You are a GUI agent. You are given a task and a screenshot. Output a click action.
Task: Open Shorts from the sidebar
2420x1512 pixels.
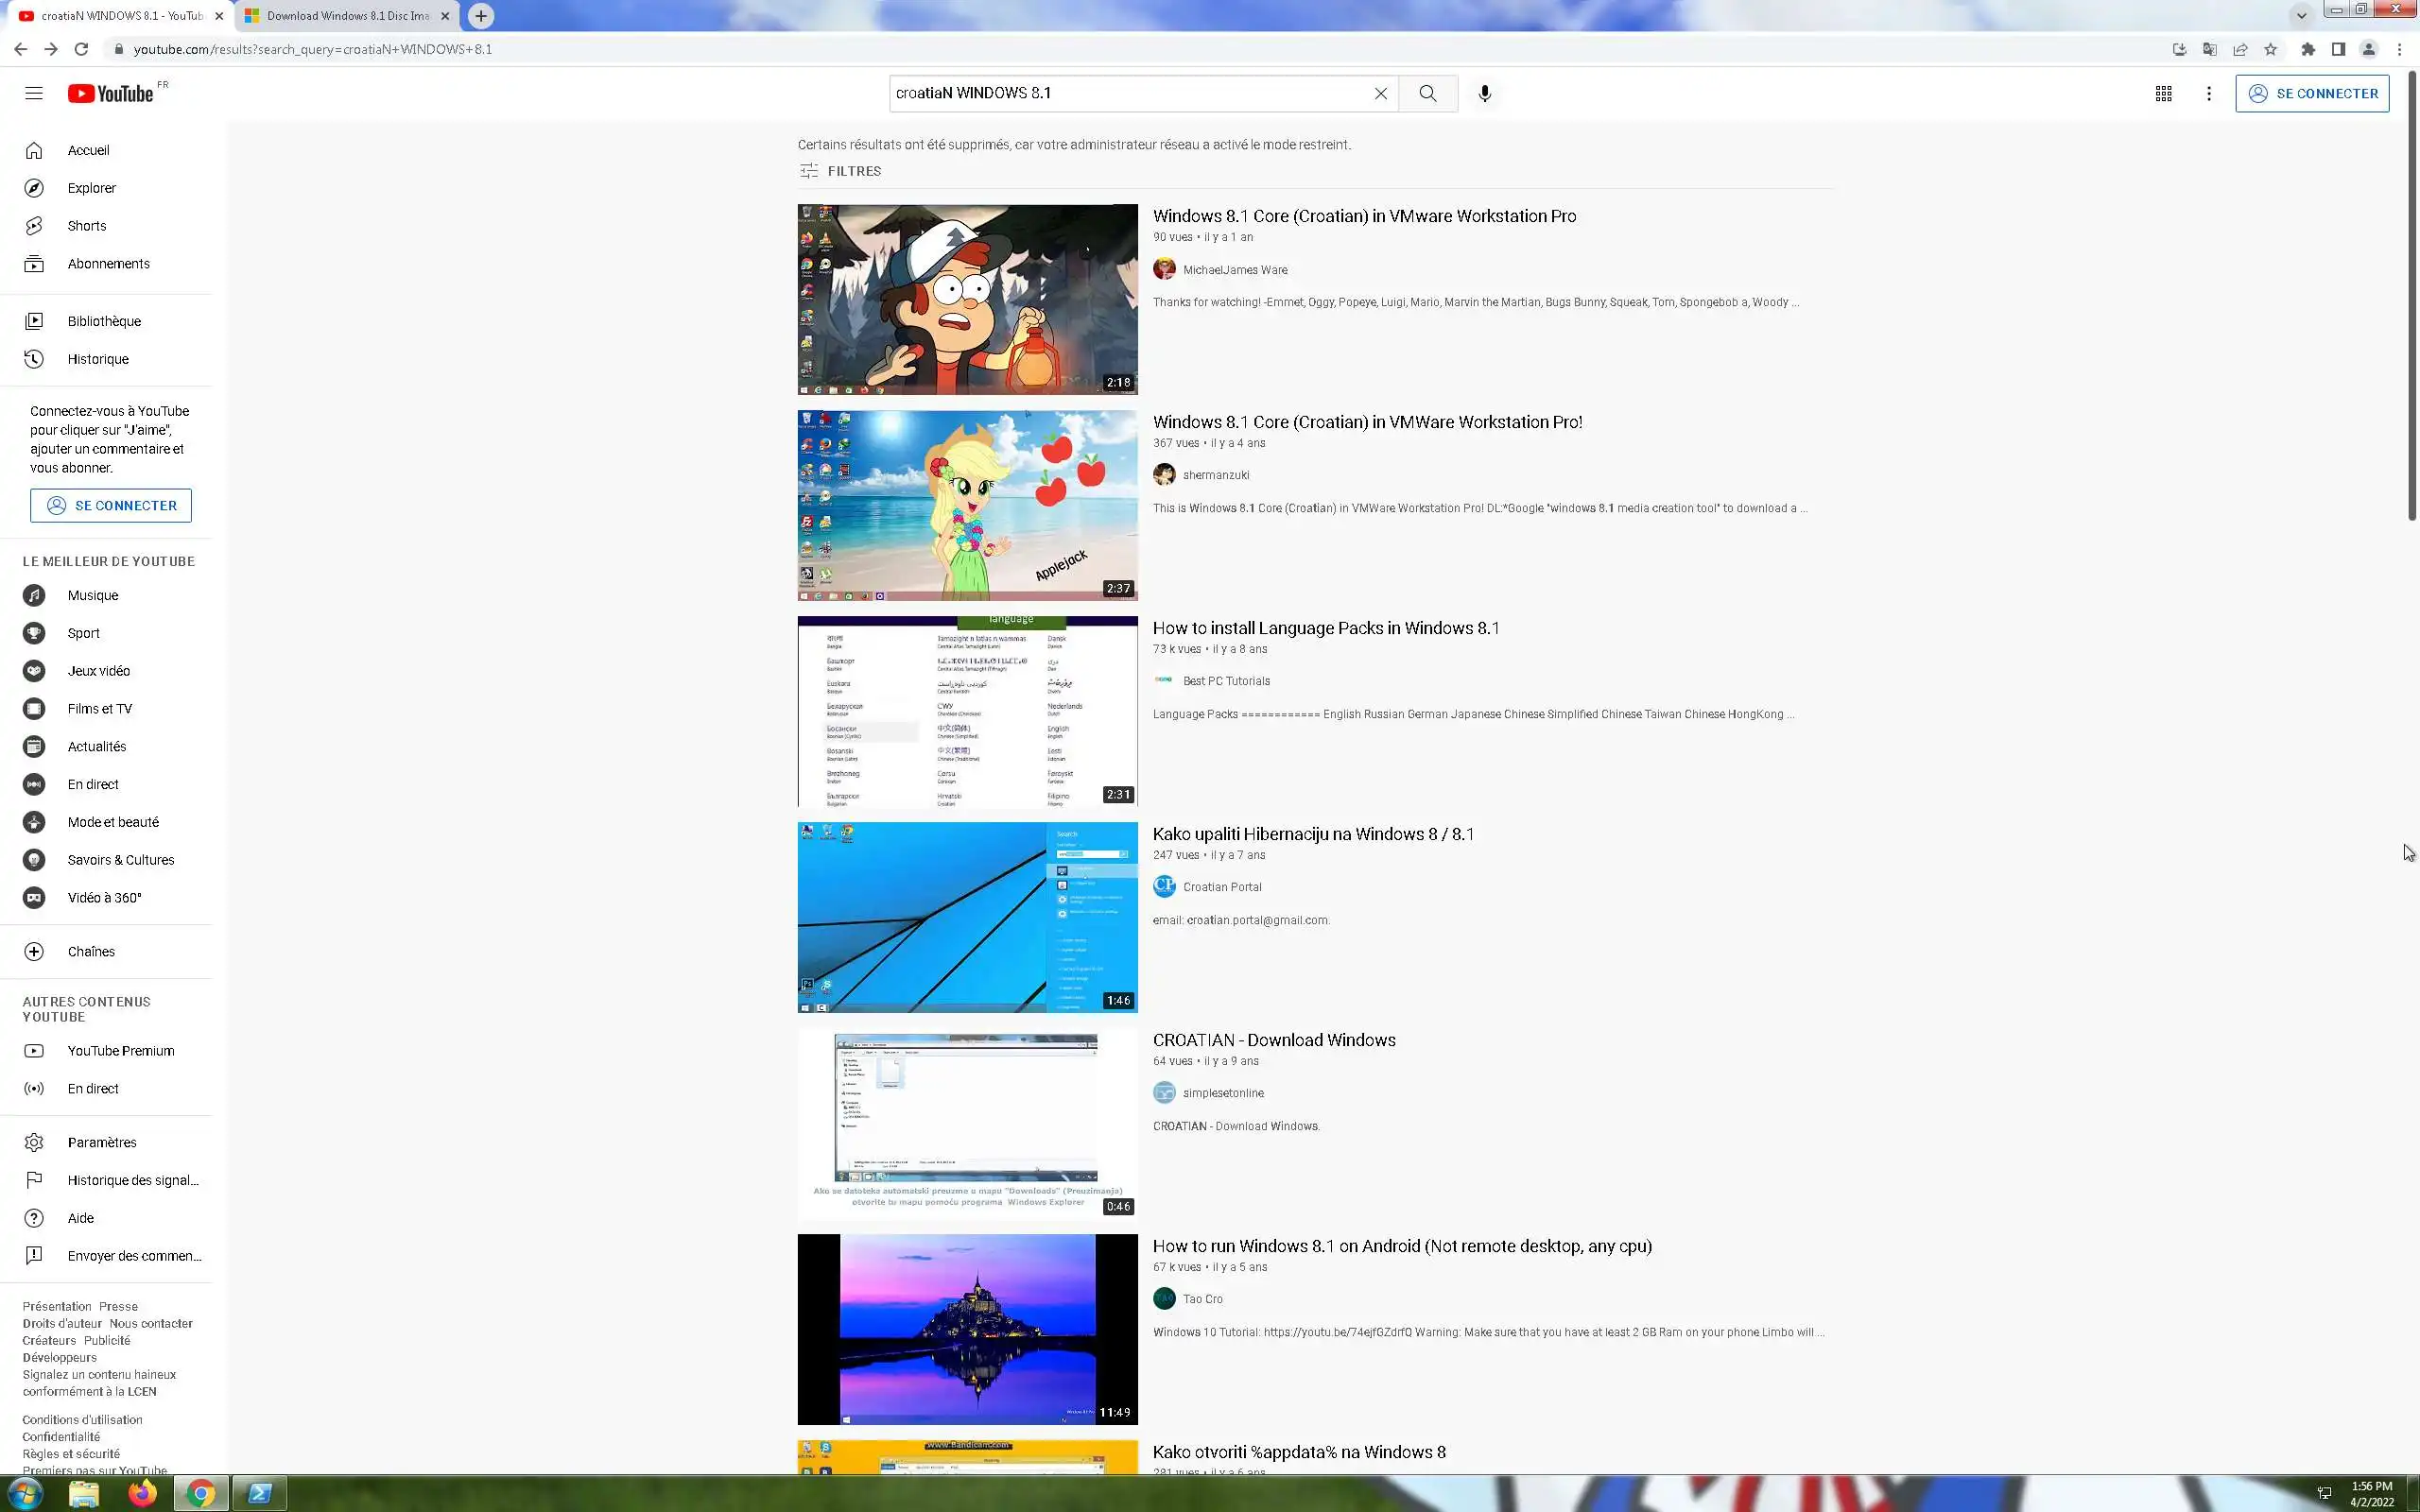tap(87, 226)
